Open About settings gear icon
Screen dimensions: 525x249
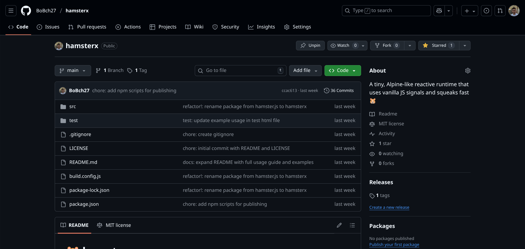pos(468,71)
